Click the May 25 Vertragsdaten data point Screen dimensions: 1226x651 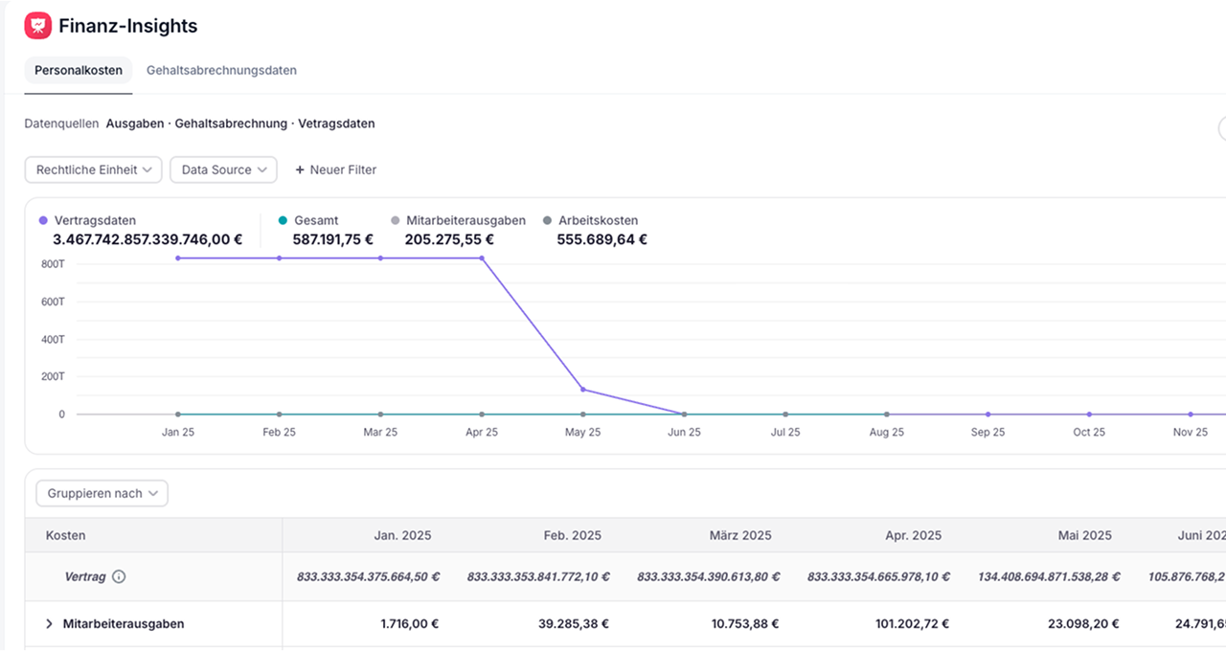tap(582, 390)
